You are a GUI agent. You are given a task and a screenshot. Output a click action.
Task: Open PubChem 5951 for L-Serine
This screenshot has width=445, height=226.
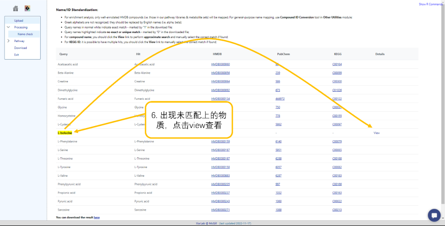[279, 150]
